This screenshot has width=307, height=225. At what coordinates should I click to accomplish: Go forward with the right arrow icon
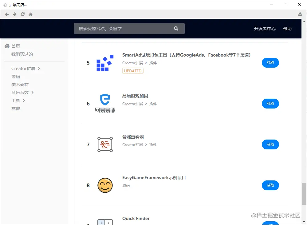pos(15,14)
